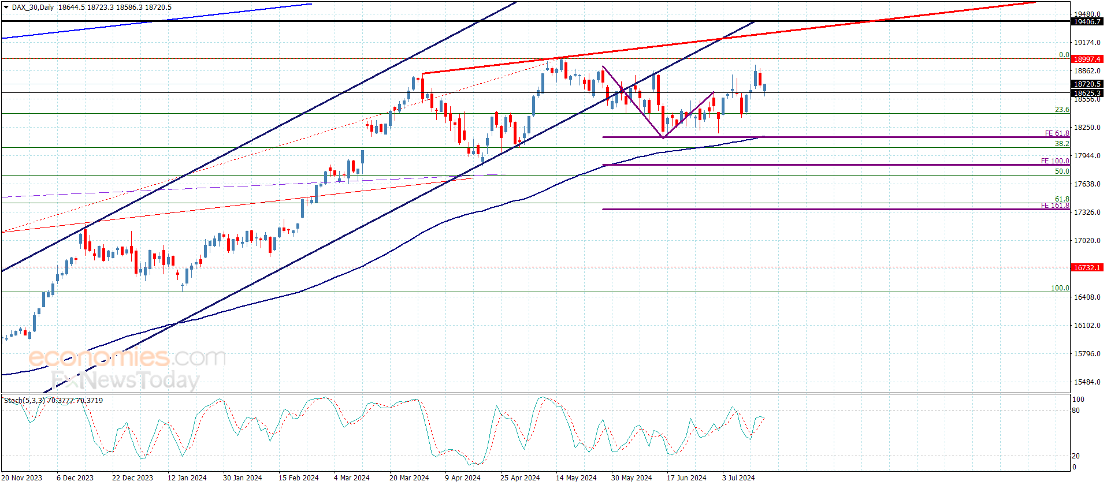Image resolution: width=1107 pixels, height=485 pixels.
Task: Click the 18625.3 price level label
Action: pos(1087,93)
